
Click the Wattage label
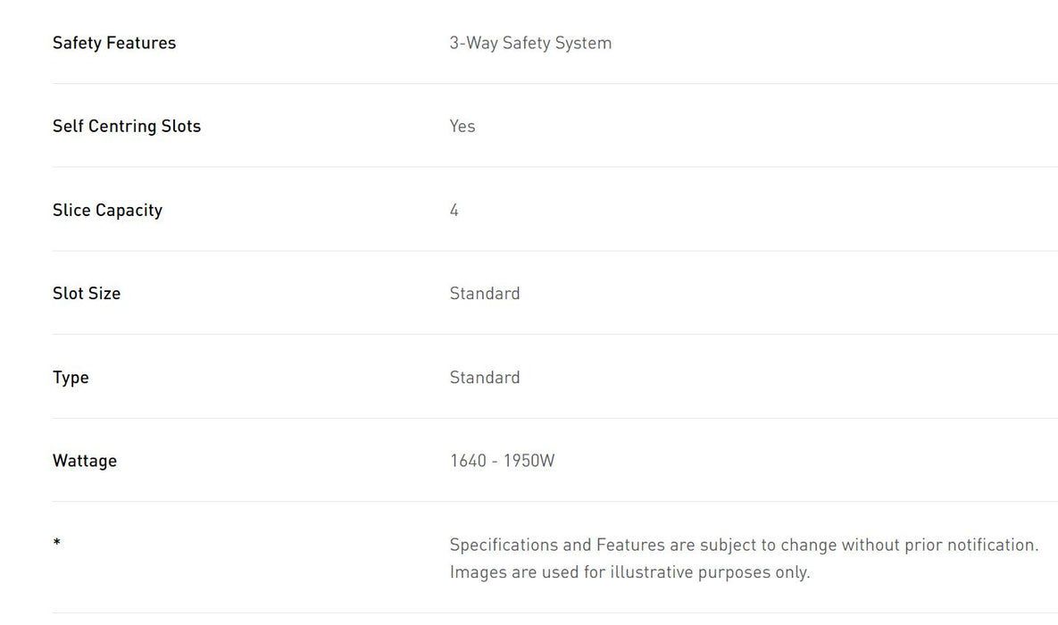(x=85, y=461)
